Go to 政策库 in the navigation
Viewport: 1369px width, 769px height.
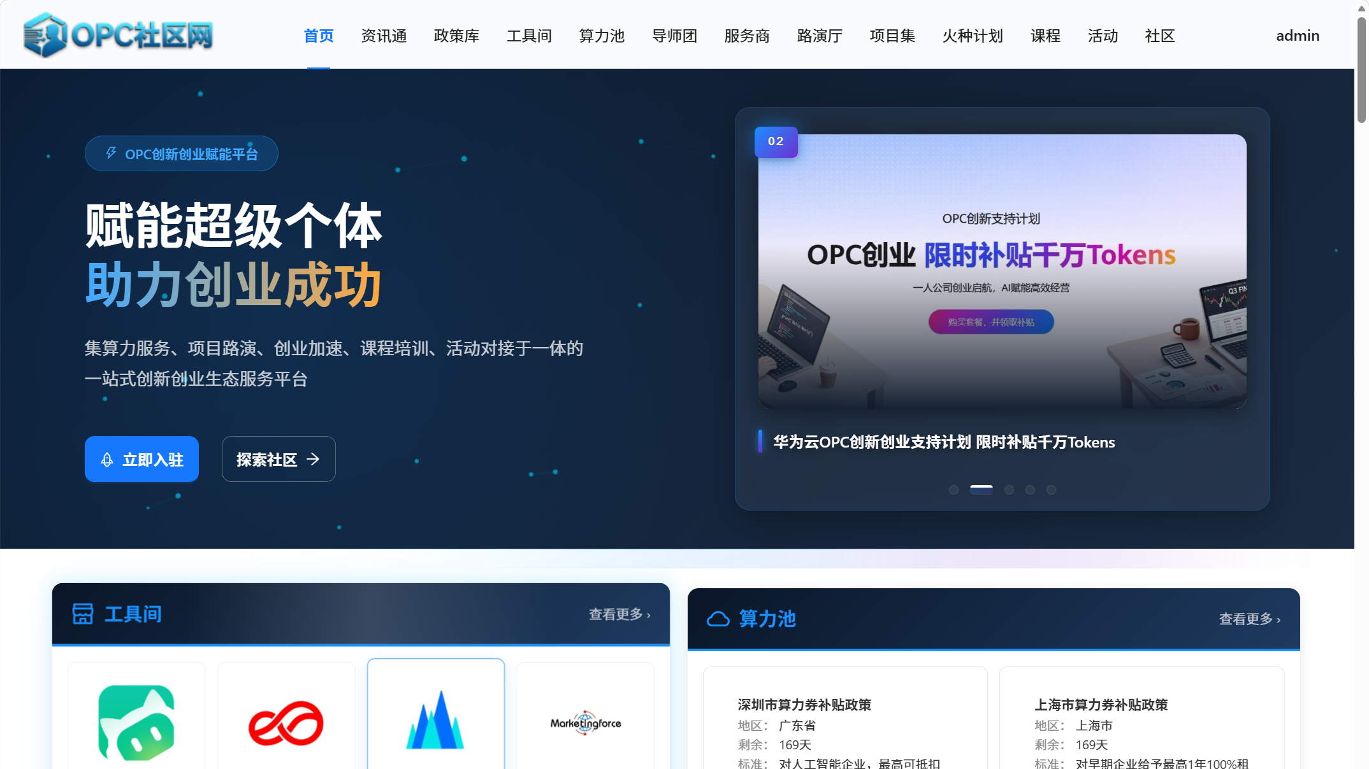click(x=456, y=36)
